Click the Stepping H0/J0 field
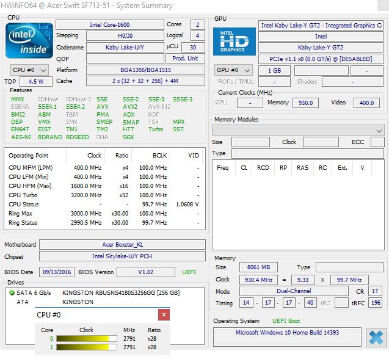Image resolution: width=389 pixels, height=359 pixels. [x=125, y=36]
